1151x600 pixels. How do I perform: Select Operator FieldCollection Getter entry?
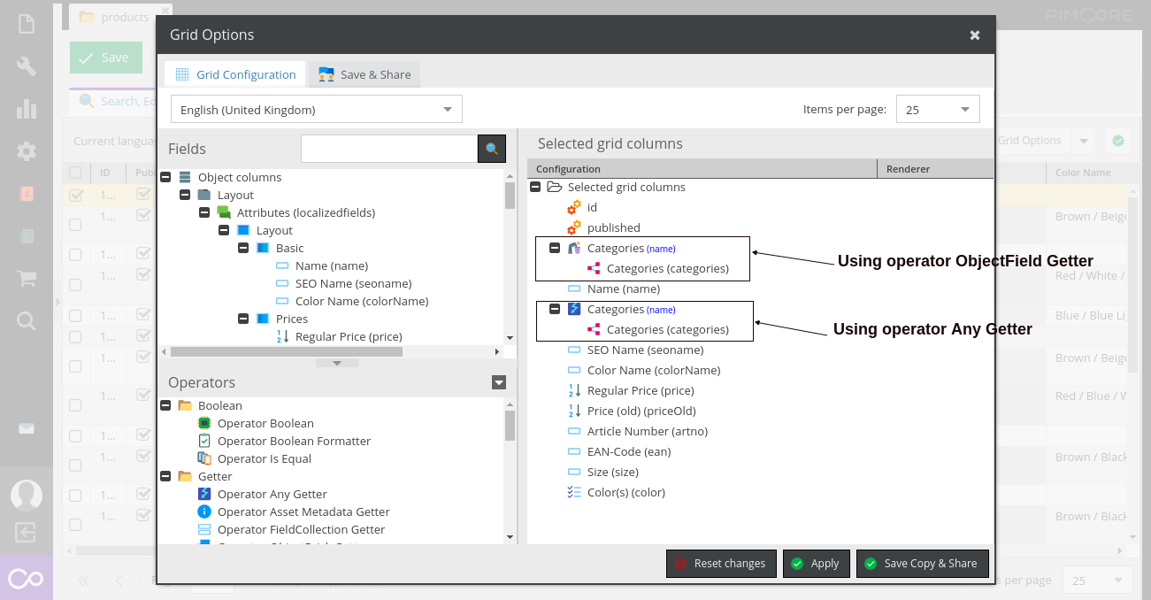click(293, 529)
